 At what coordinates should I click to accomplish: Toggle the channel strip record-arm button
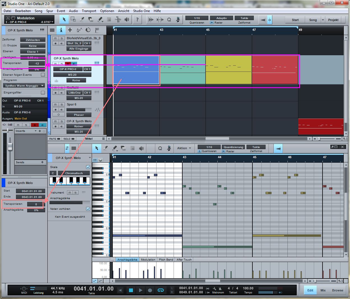pos(34,125)
